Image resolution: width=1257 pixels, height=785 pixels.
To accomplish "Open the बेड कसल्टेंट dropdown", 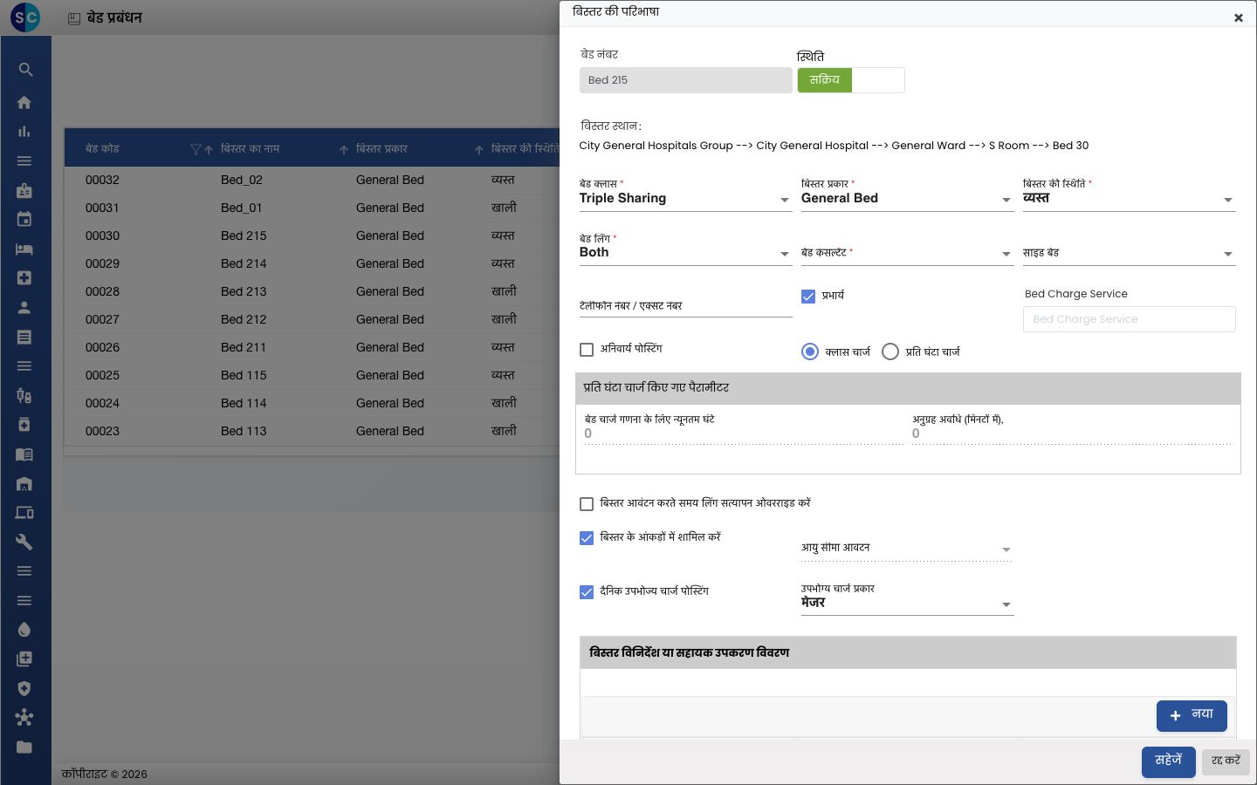I will click(x=908, y=253).
